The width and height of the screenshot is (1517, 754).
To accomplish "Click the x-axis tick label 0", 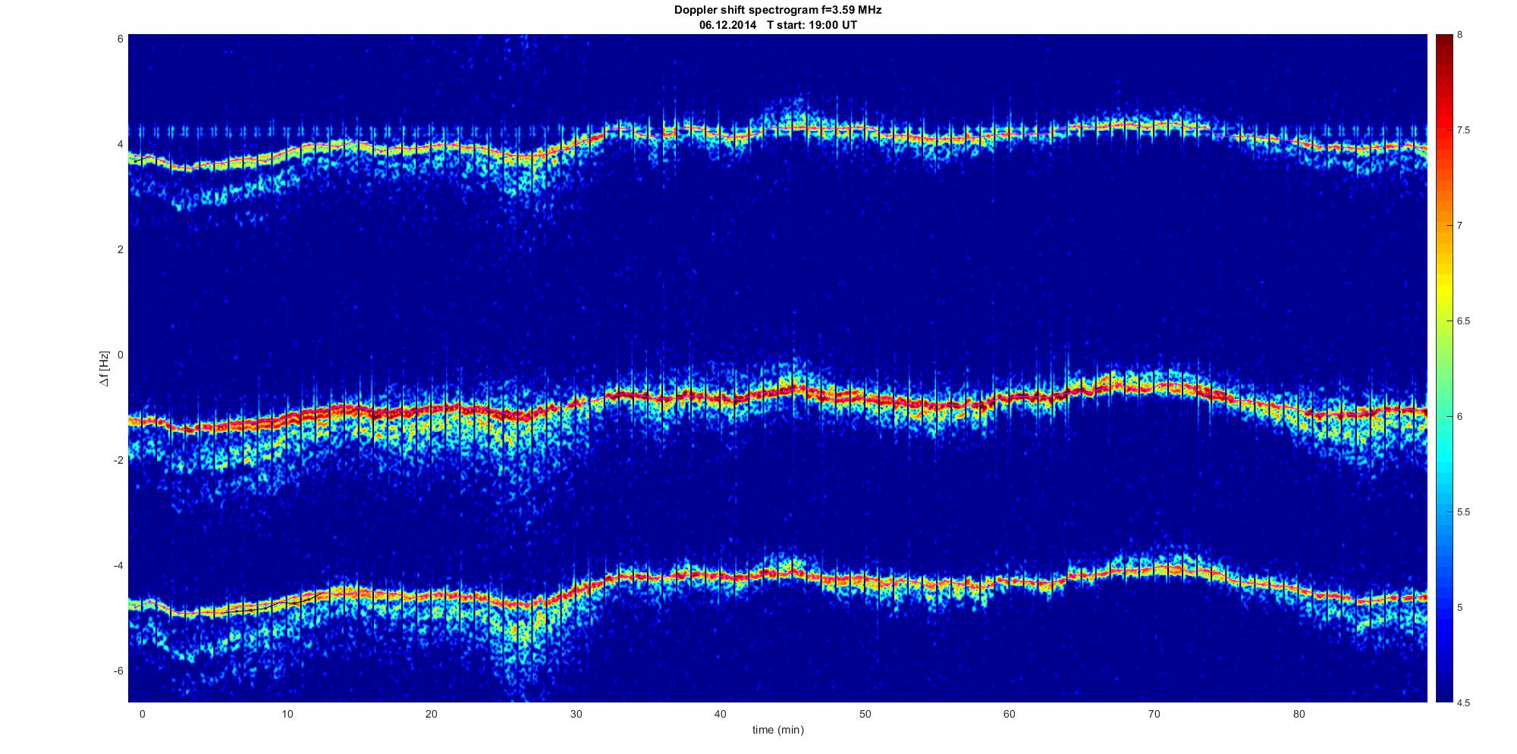I will coord(142,715).
